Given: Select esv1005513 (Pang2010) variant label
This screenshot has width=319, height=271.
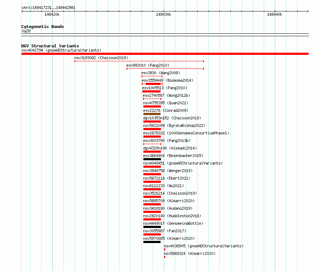Looking at the screenshot, I should tap(165, 88).
